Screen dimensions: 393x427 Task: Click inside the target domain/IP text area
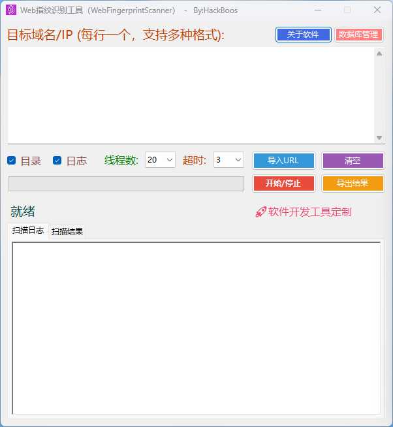tap(191, 95)
